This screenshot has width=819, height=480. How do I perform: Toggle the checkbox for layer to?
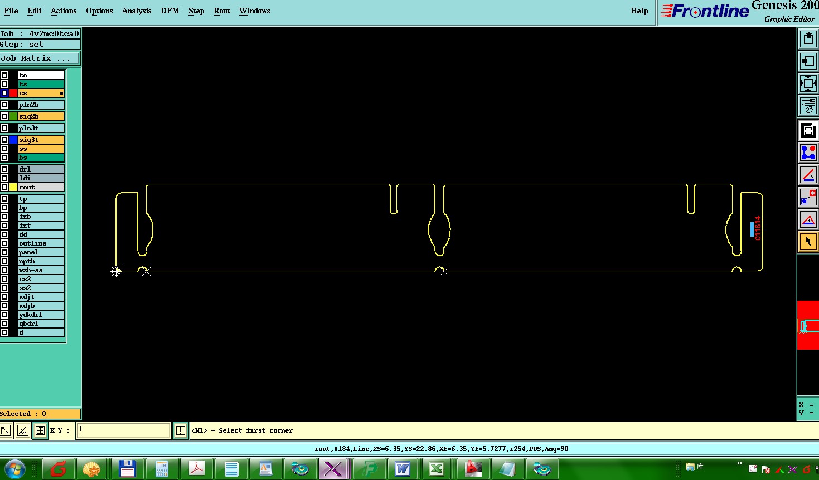[4, 75]
